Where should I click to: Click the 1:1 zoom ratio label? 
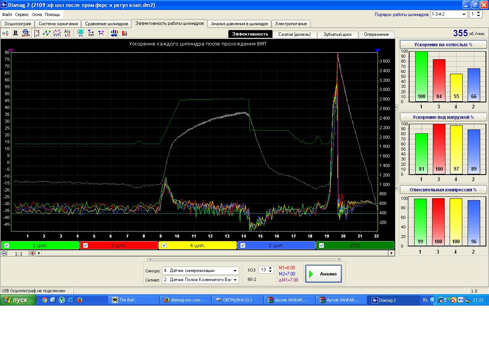click(18, 254)
